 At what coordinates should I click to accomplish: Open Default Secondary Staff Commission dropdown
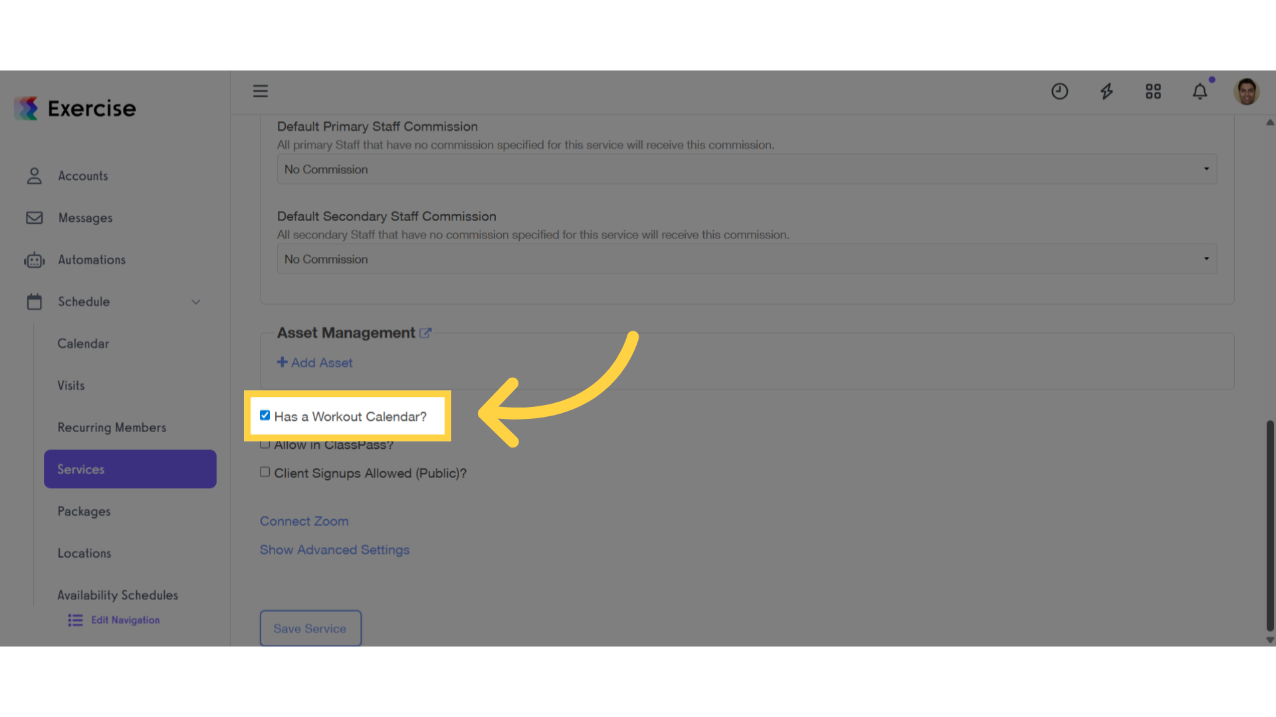click(747, 259)
